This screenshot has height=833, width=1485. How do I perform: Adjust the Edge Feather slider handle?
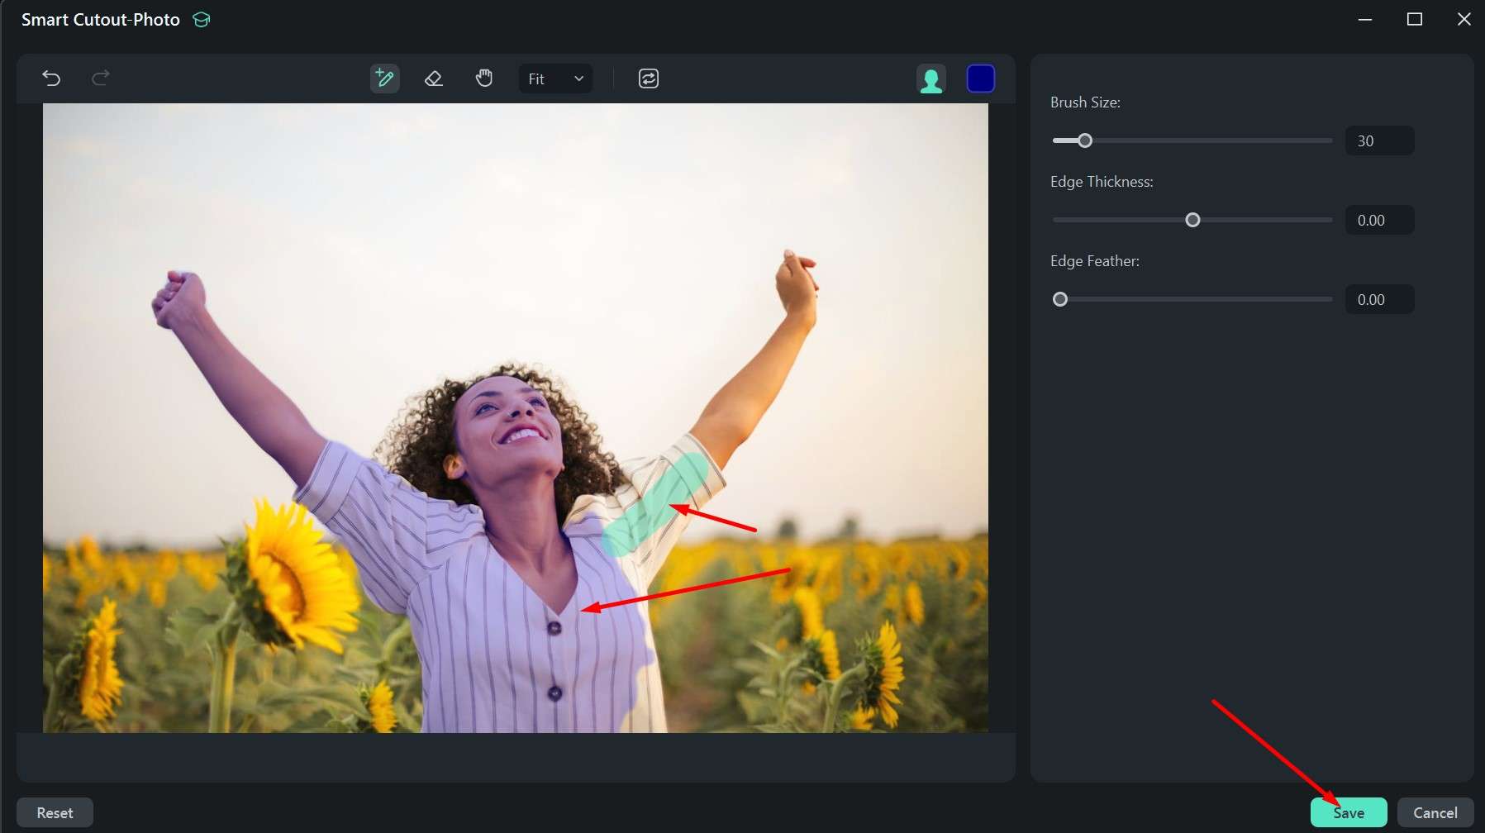point(1060,299)
